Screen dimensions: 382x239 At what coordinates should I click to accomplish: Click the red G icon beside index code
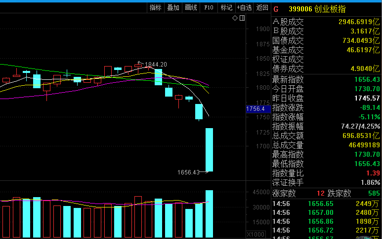click(x=276, y=9)
